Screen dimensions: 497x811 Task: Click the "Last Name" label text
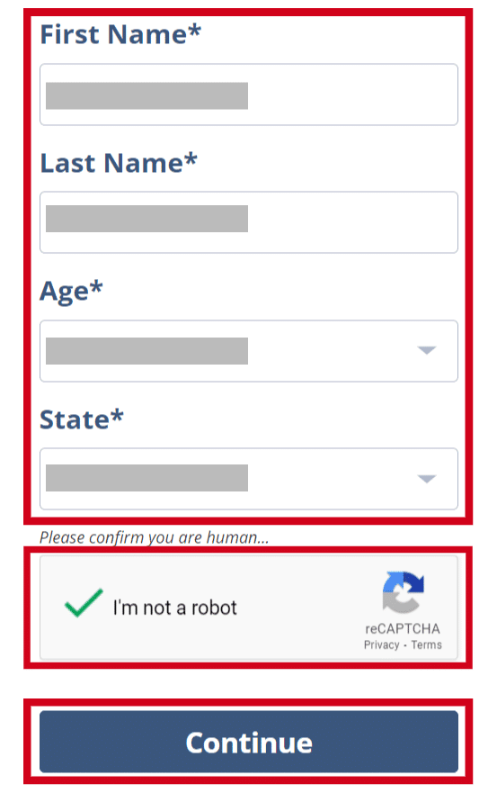111,163
